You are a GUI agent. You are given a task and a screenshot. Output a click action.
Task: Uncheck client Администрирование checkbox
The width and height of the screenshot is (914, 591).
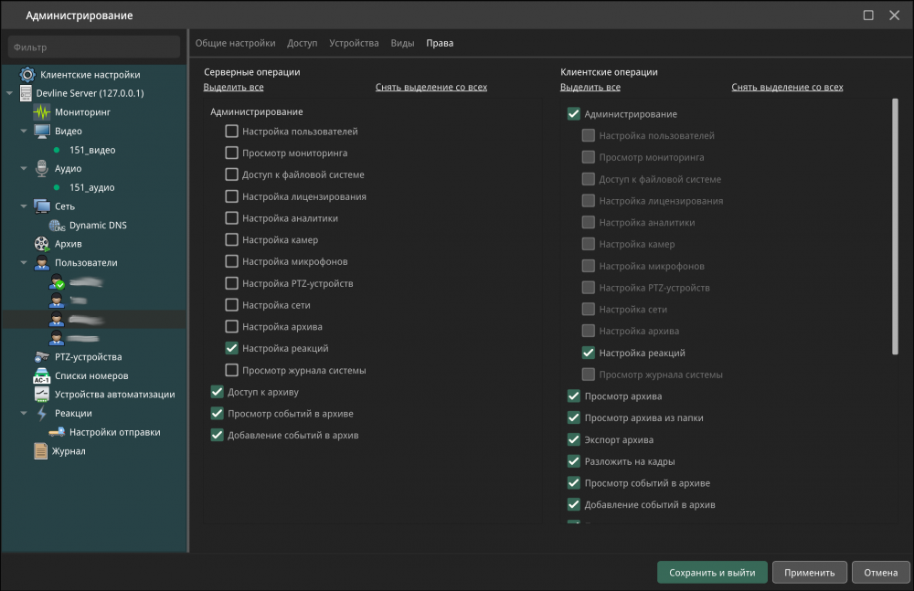[x=574, y=113]
